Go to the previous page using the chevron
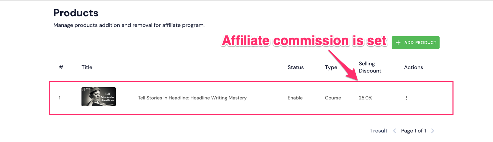Image resolution: width=493 pixels, height=142 pixels. 394,131
